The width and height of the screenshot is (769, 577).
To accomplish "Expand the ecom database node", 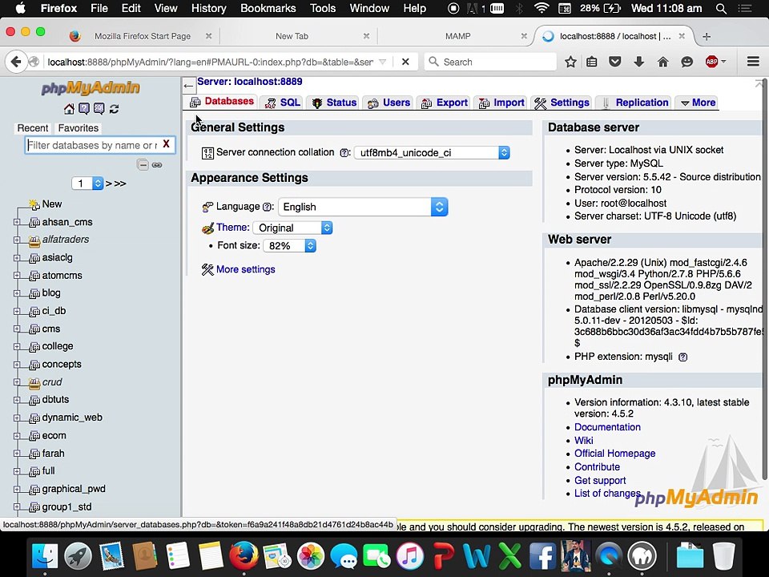I will 17,436.
